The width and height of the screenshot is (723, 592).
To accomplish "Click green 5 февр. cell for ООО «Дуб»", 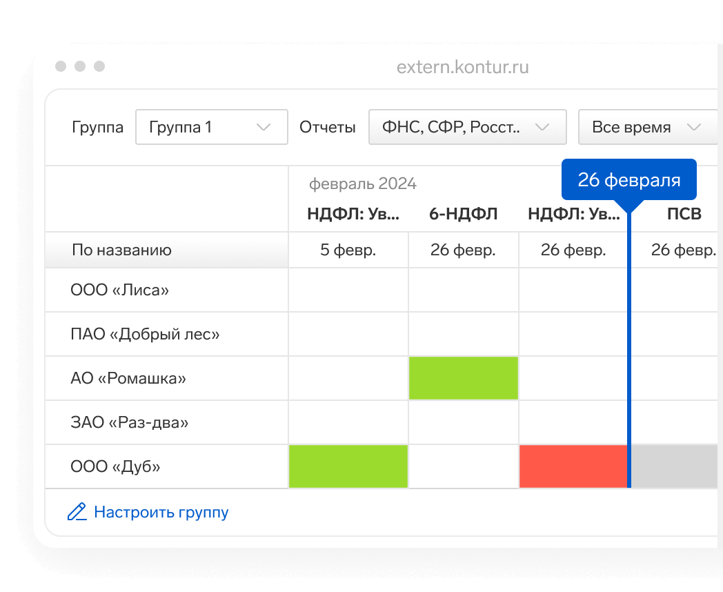I will coord(348,466).
